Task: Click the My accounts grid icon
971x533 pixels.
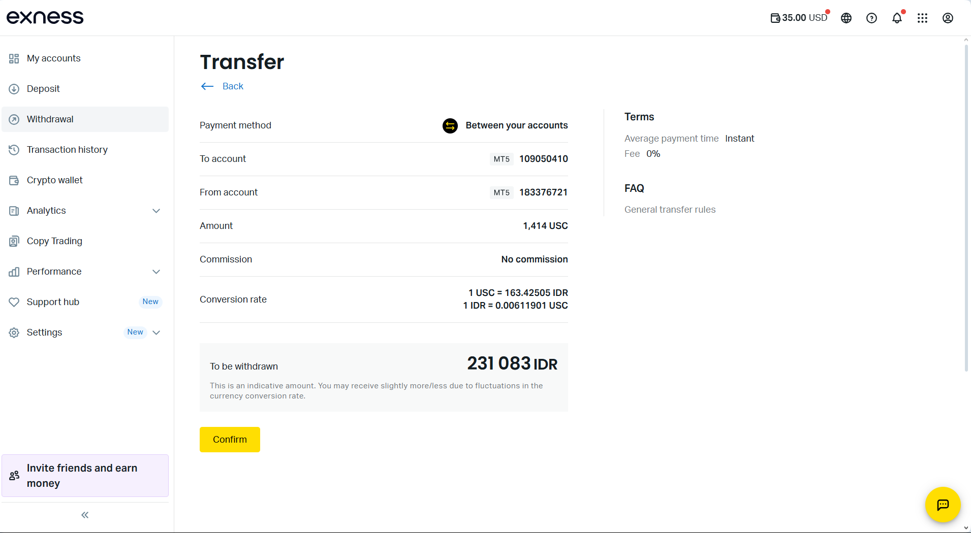Action: coord(14,58)
